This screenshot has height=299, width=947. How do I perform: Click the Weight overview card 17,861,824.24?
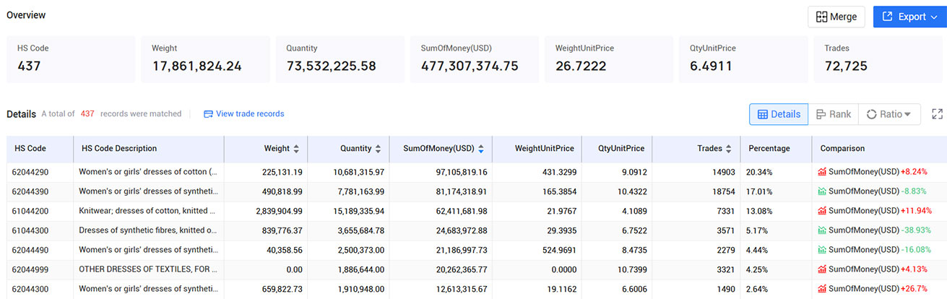205,58
